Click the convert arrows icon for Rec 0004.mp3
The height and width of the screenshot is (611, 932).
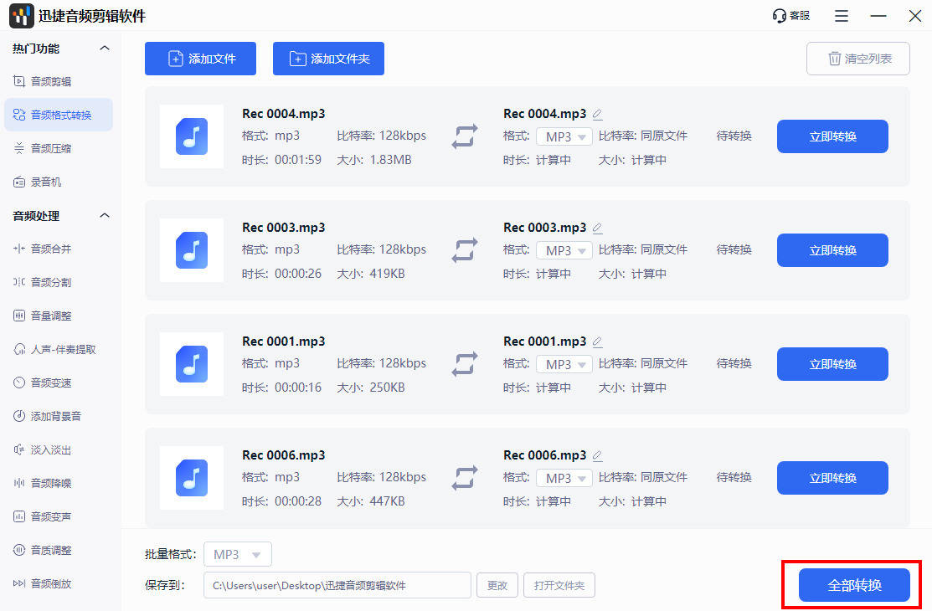coord(464,136)
